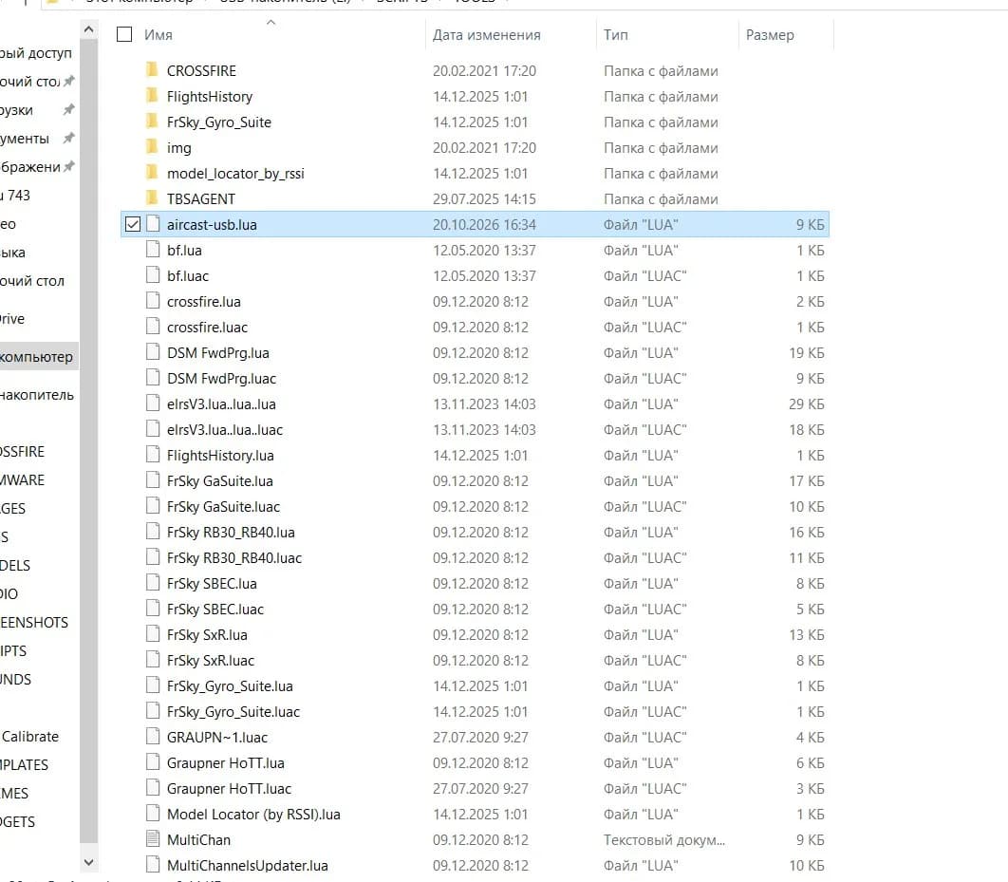Screen dimensions: 1008x882
Task: Click date 29.07.2025 14:15 of TBSAGENT
Action: tap(484, 199)
